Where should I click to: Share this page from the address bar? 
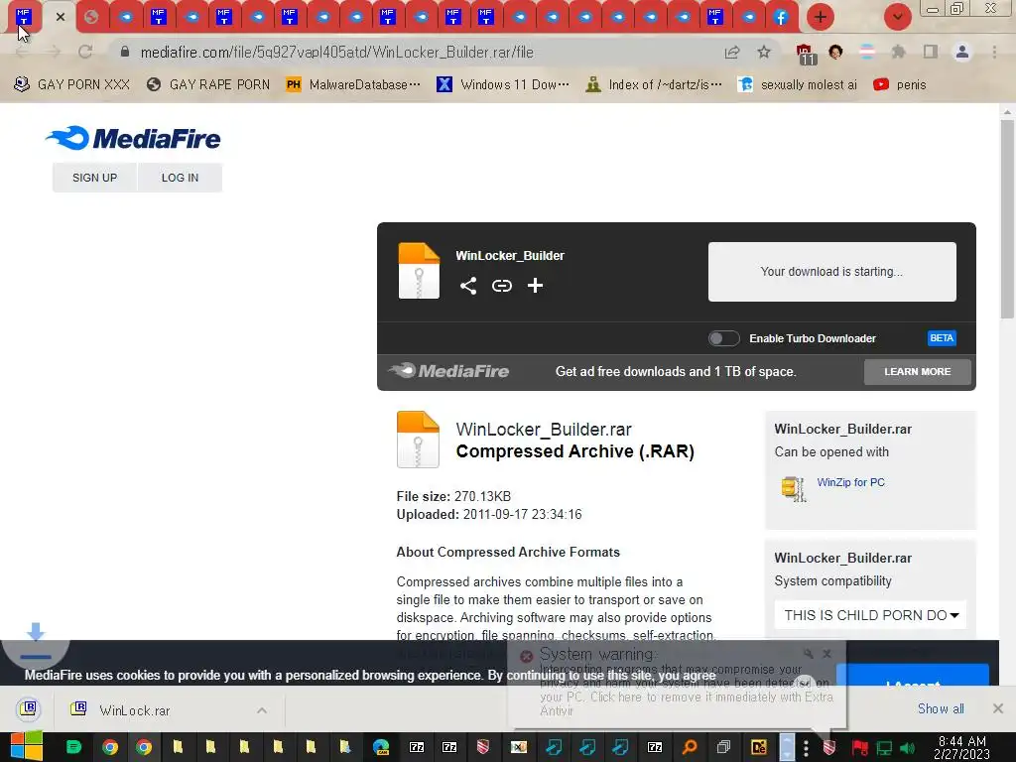[x=732, y=52]
